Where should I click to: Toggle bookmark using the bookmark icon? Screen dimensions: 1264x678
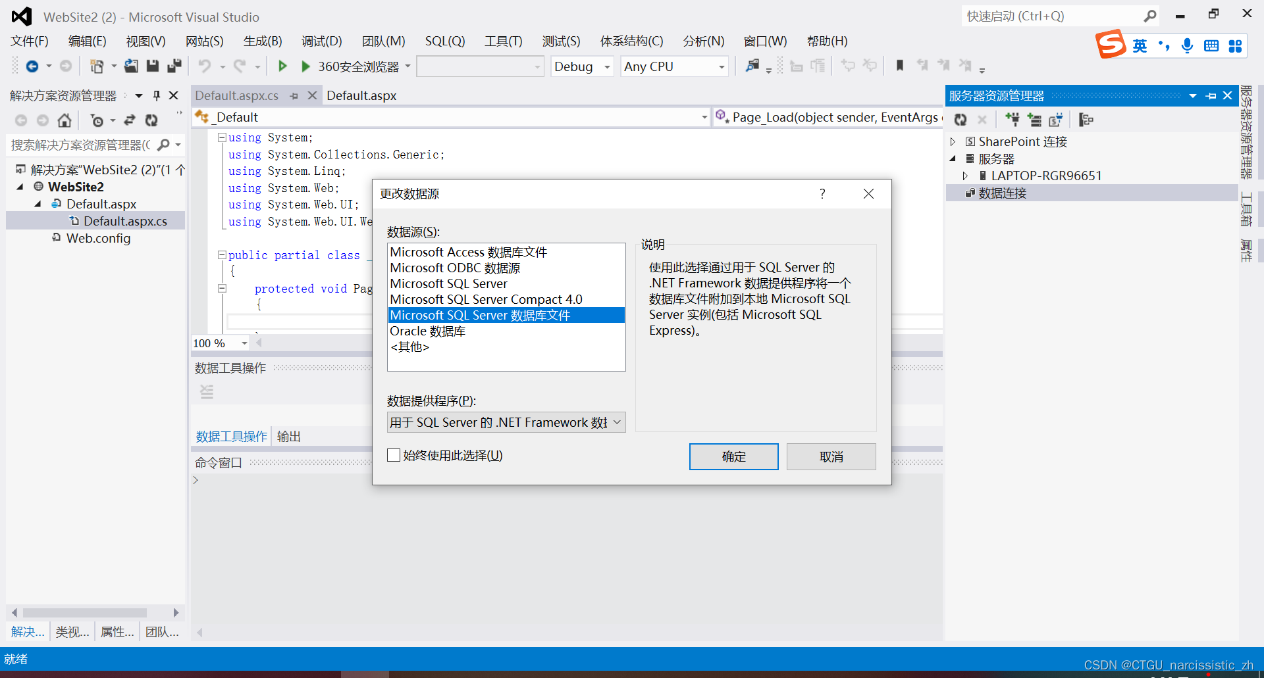[x=900, y=65]
